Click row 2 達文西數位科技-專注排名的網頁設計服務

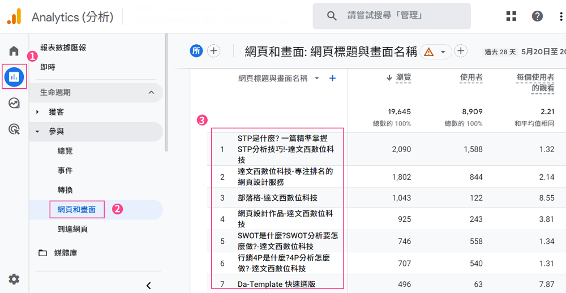pyautogui.click(x=285, y=177)
